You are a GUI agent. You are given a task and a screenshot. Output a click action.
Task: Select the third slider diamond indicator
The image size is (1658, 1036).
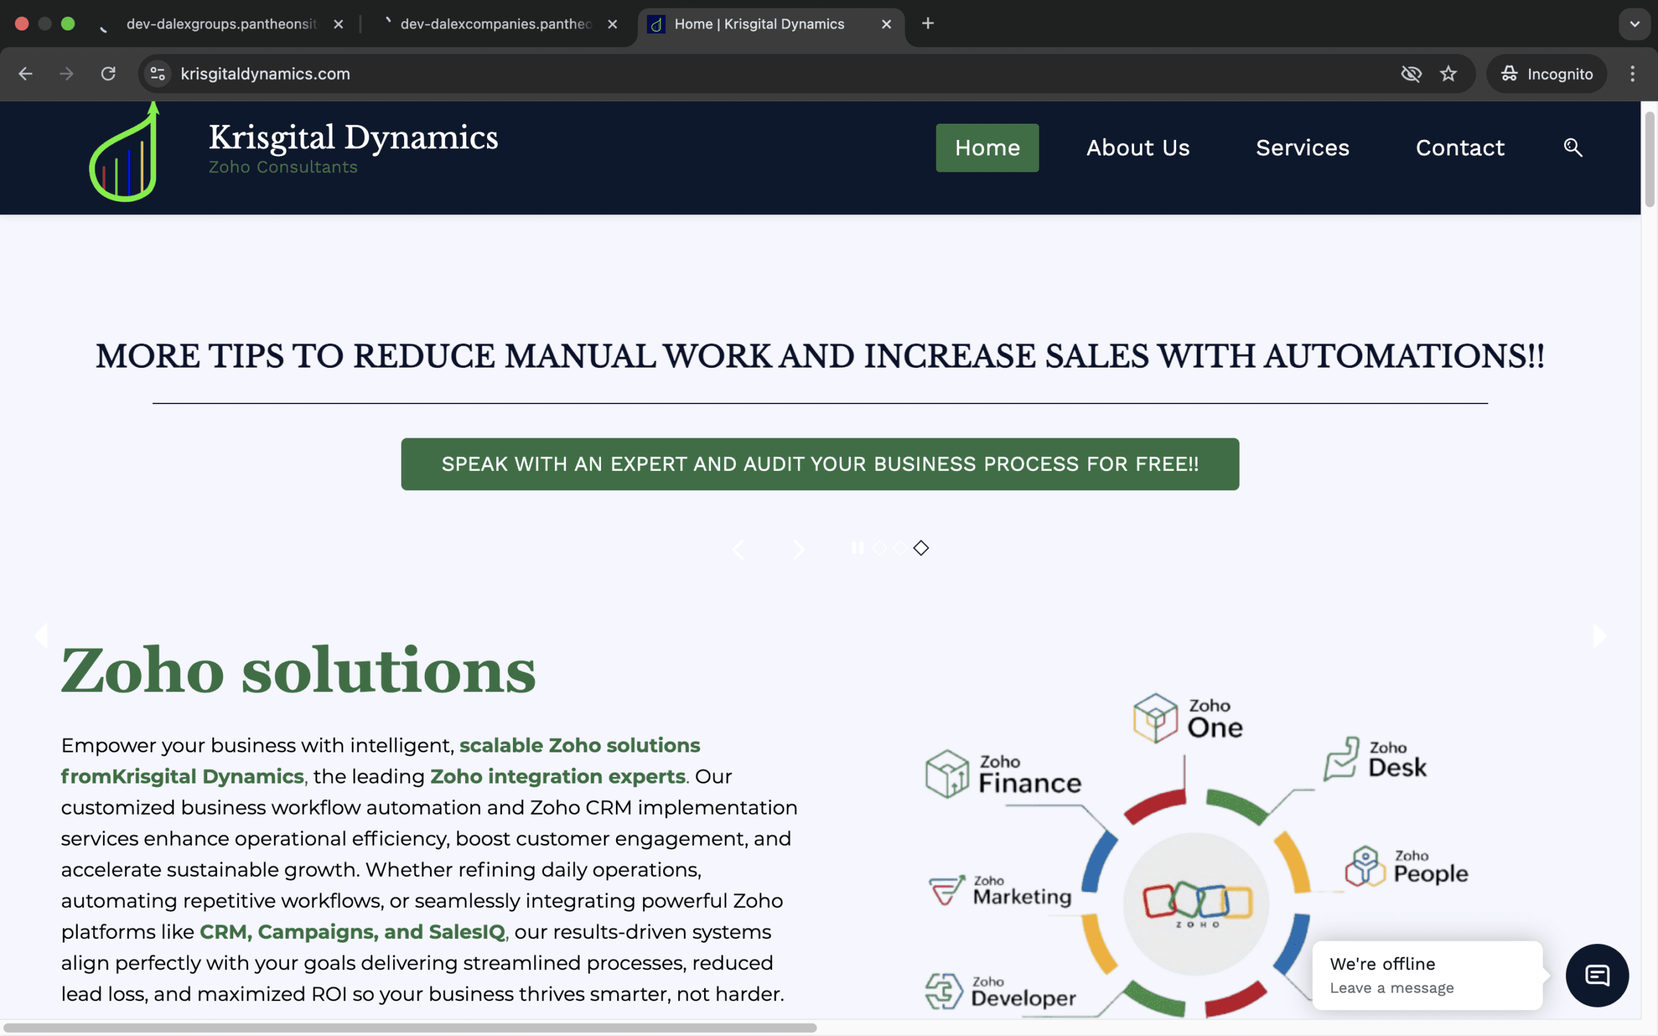coord(921,548)
